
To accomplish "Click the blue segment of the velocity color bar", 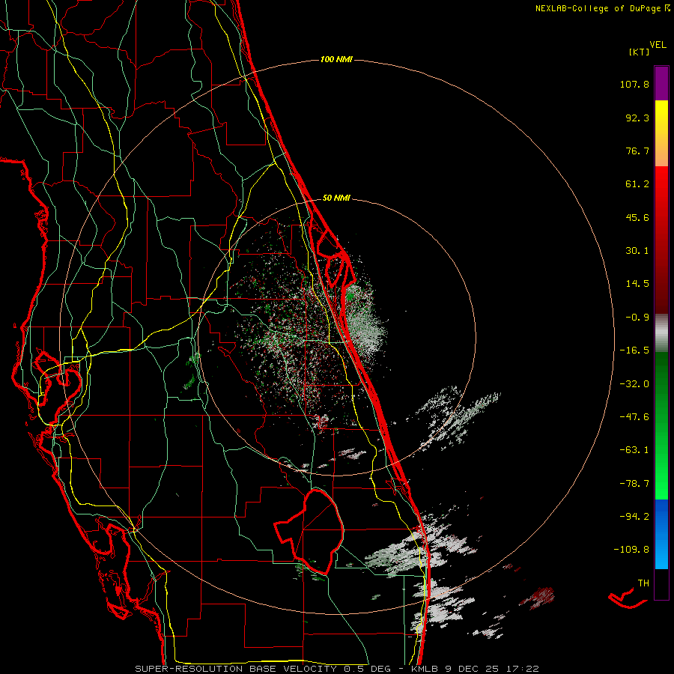I will (x=661, y=534).
